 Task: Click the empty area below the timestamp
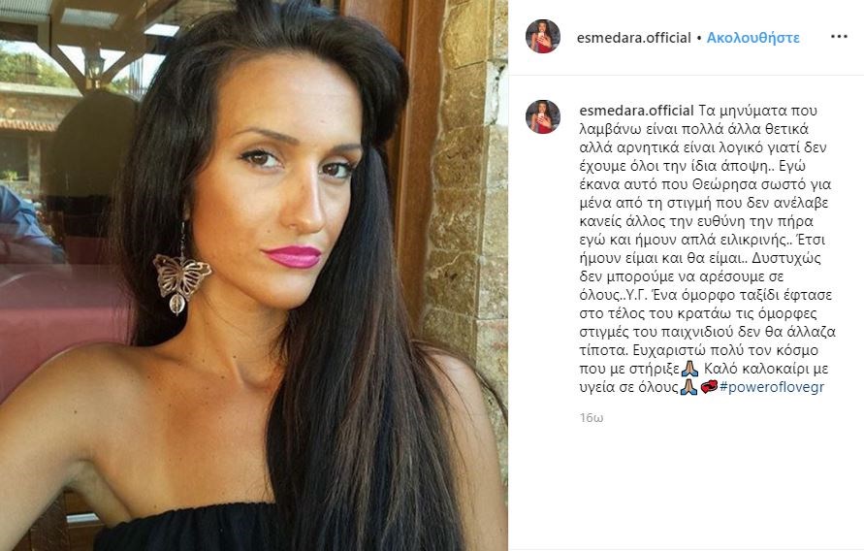coord(686,485)
